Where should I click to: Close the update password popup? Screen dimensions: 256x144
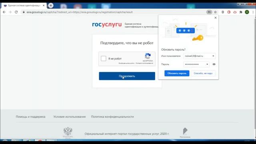(x=216, y=18)
